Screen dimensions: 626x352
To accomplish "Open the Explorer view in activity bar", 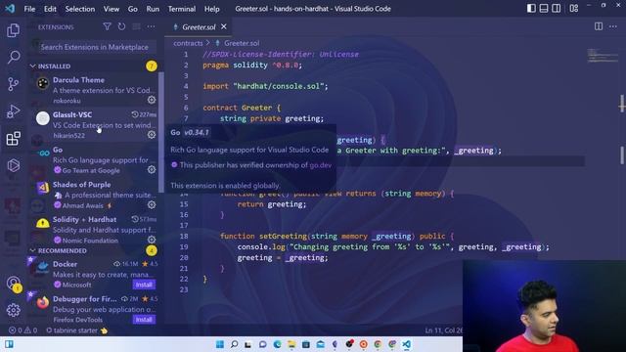I will pyautogui.click(x=13, y=30).
